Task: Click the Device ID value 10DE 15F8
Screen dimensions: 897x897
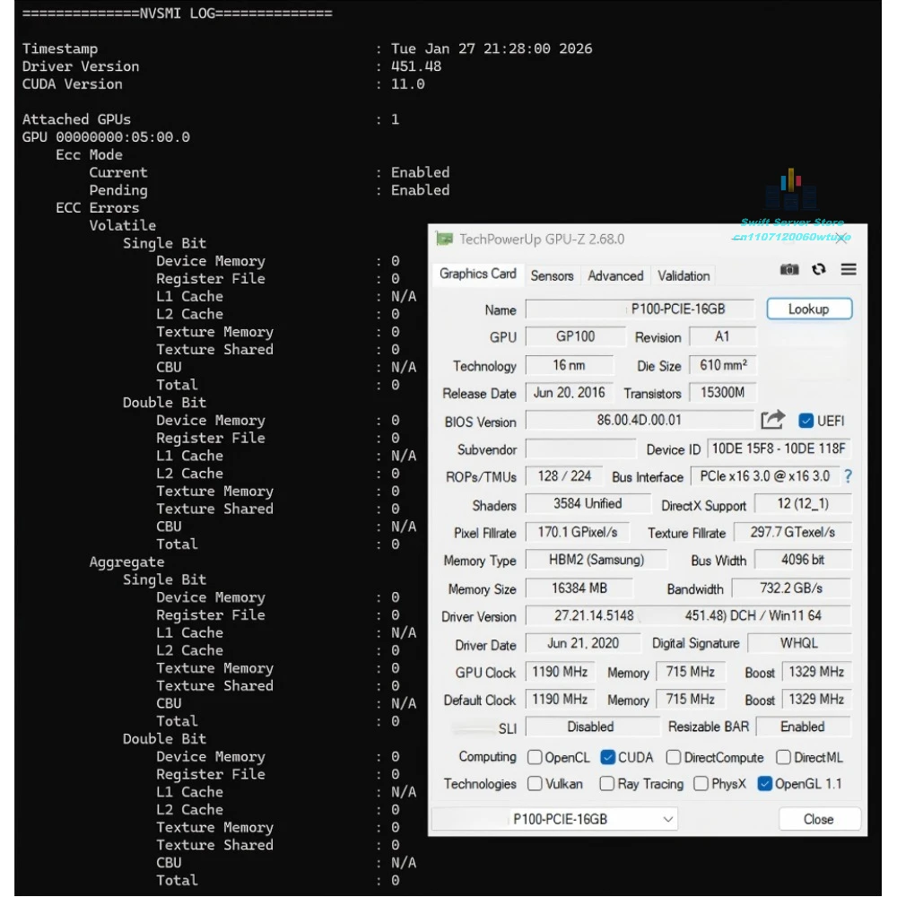Action: pos(779,448)
